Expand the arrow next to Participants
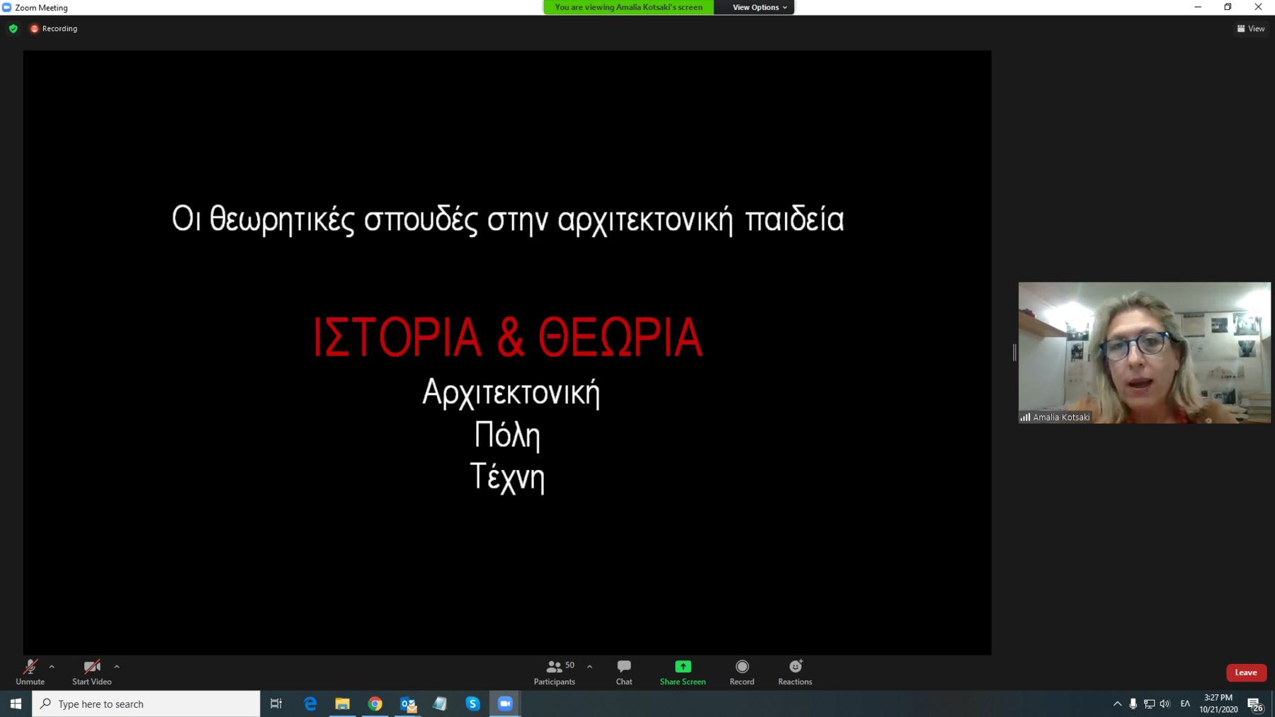 [589, 667]
